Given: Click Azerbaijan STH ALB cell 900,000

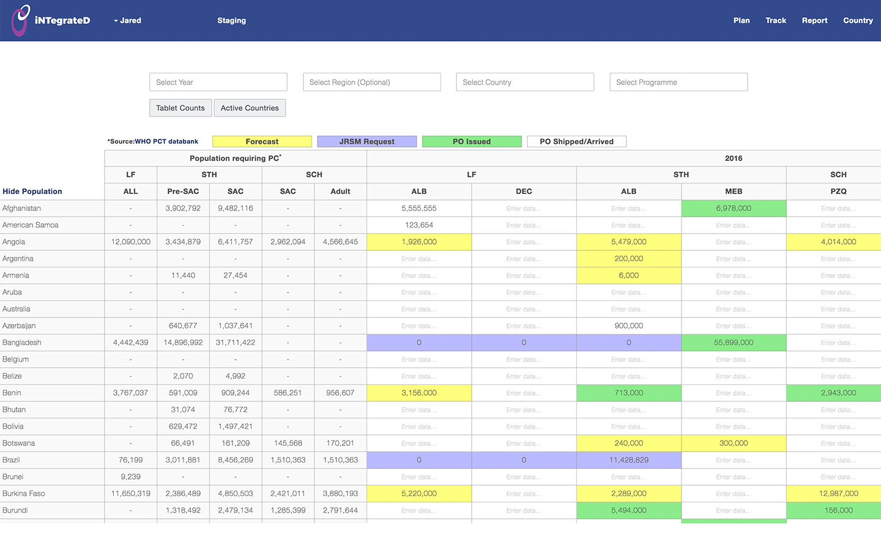Looking at the screenshot, I should coord(629,326).
